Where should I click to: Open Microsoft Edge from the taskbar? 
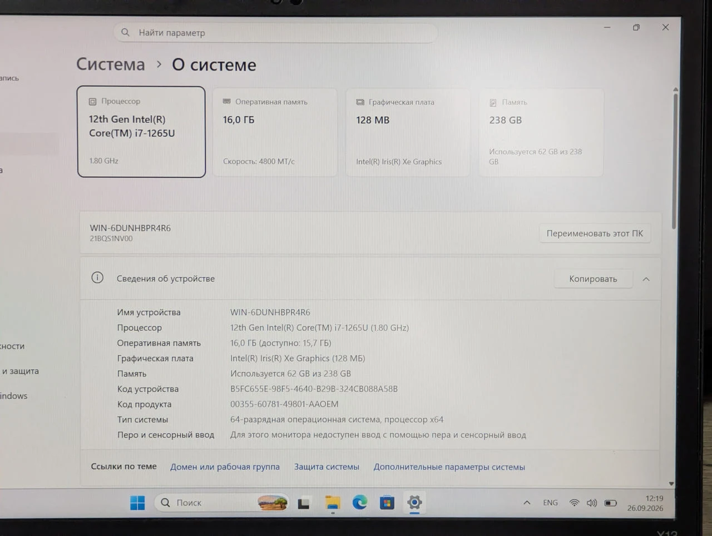click(x=360, y=503)
